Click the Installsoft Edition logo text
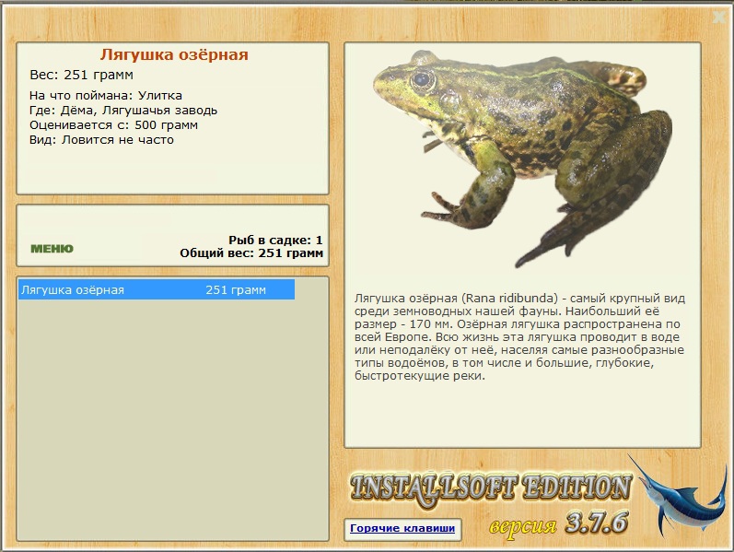The image size is (734, 552). [491, 489]
